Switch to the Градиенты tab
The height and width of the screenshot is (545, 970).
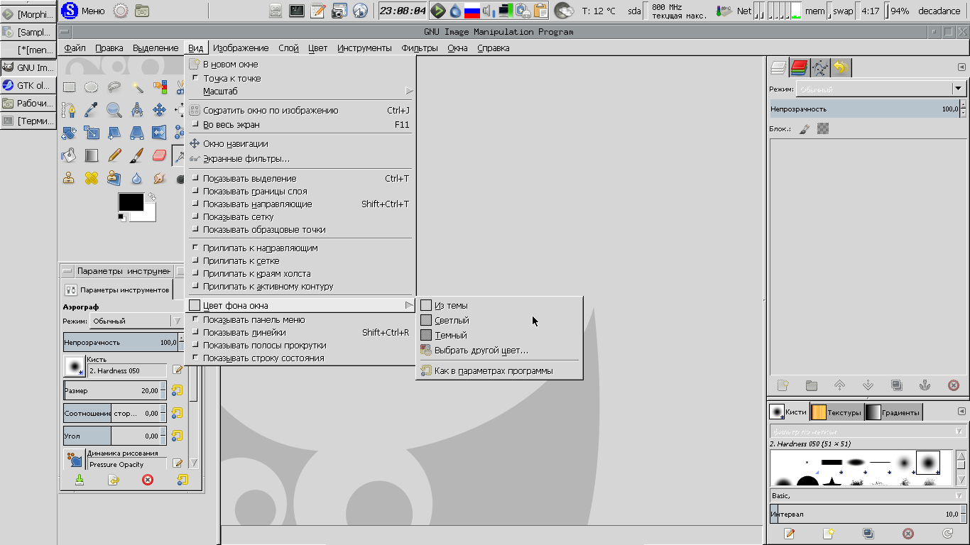[893, 412]
